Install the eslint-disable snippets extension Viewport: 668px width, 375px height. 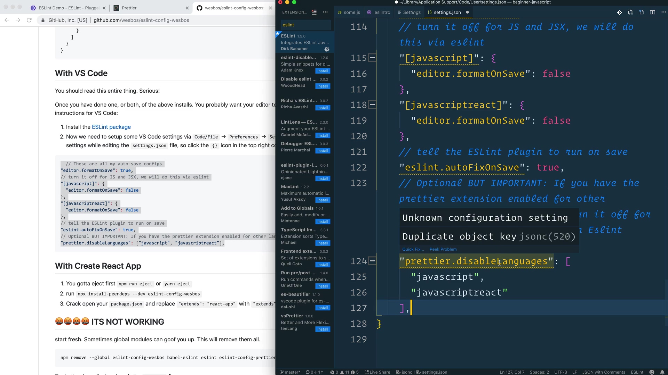click(x=323, y=71)
